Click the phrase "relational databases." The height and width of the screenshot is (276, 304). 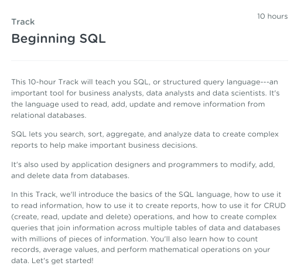(49, 115)
